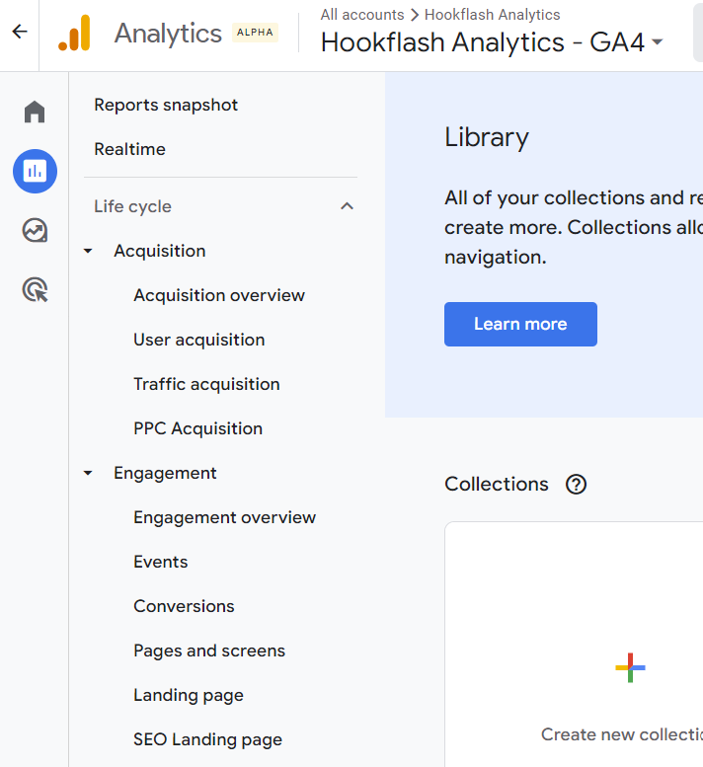This screenshot has height=767, width=703.
Task: Open the PPC Acquisition report
Action: tap(197, 428)
